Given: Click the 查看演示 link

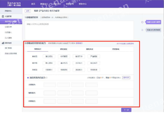Looking at the screenshot, I should click(x=79, y=43).
